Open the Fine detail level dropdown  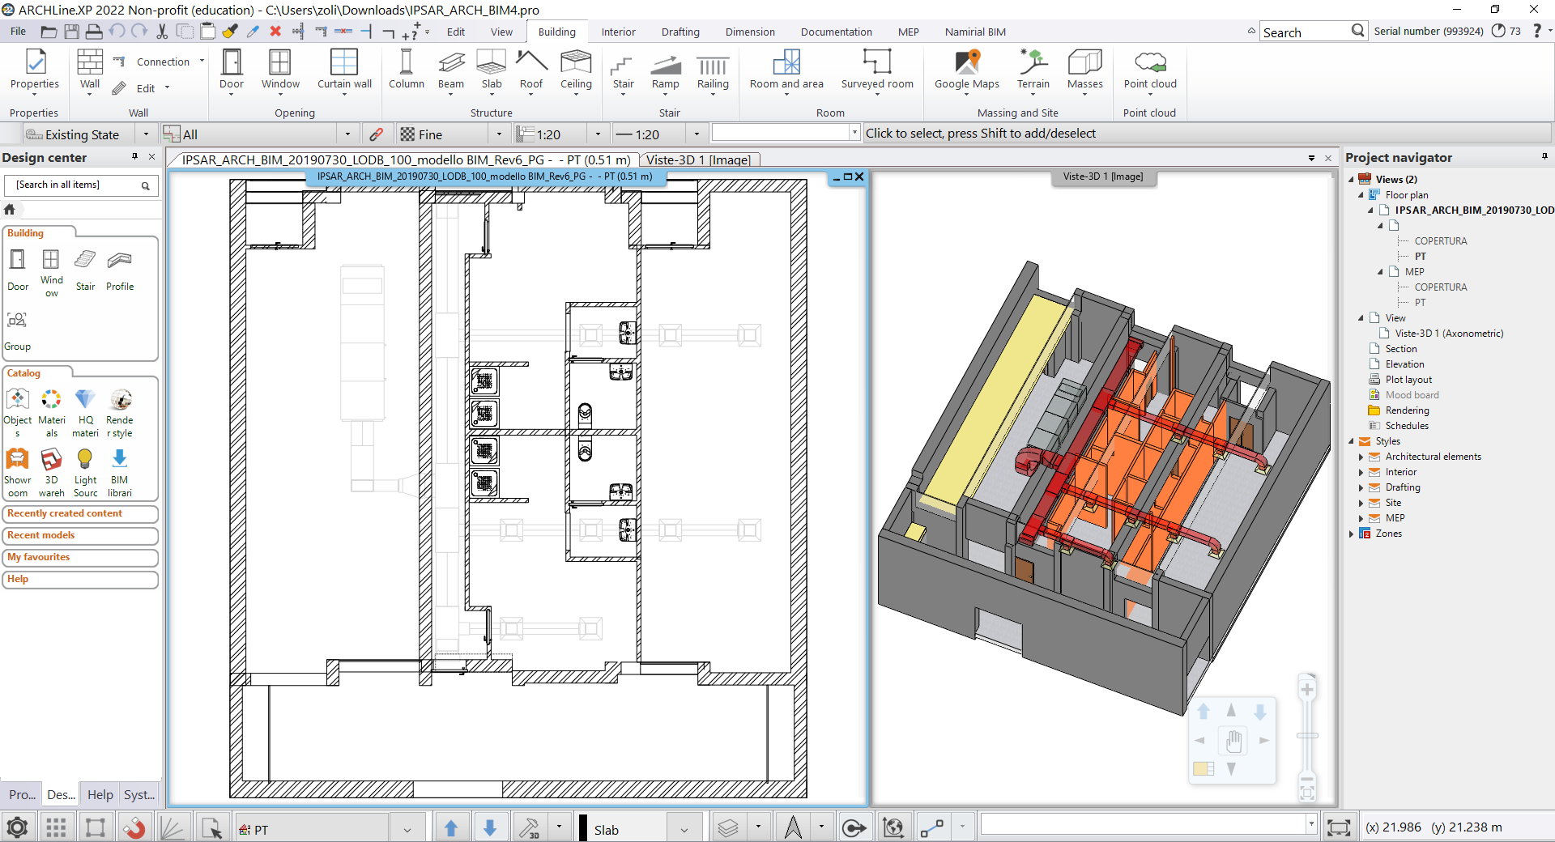498,134
